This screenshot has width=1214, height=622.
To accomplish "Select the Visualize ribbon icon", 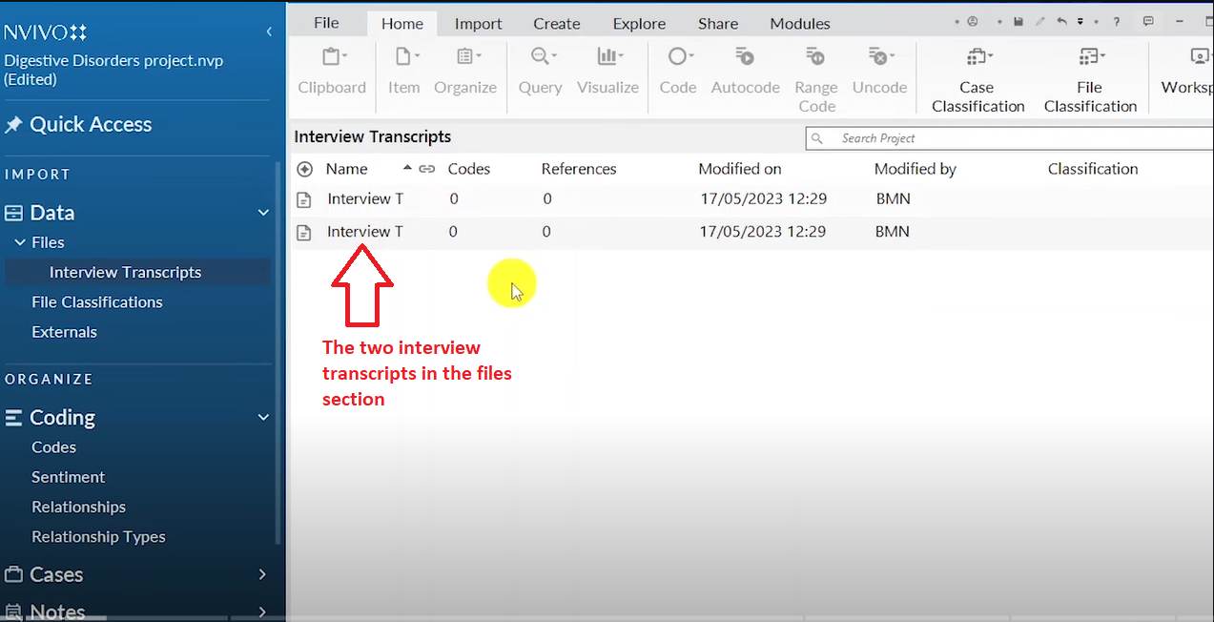I will (x=607, y=69).
